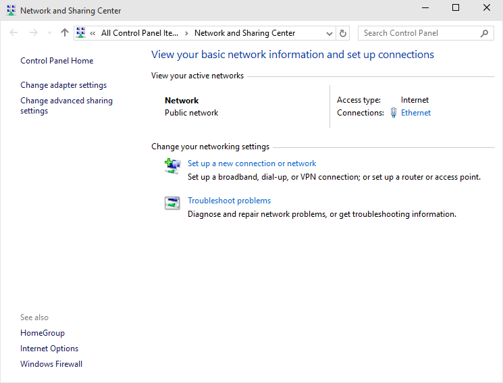
Task: Click View your active networks heading
Action: click(x=197, y=76)
